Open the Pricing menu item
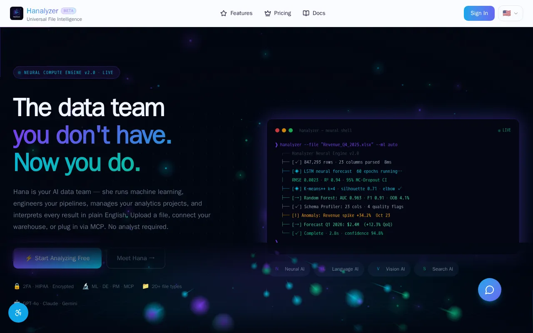533x333 pixels. [278, 13]
